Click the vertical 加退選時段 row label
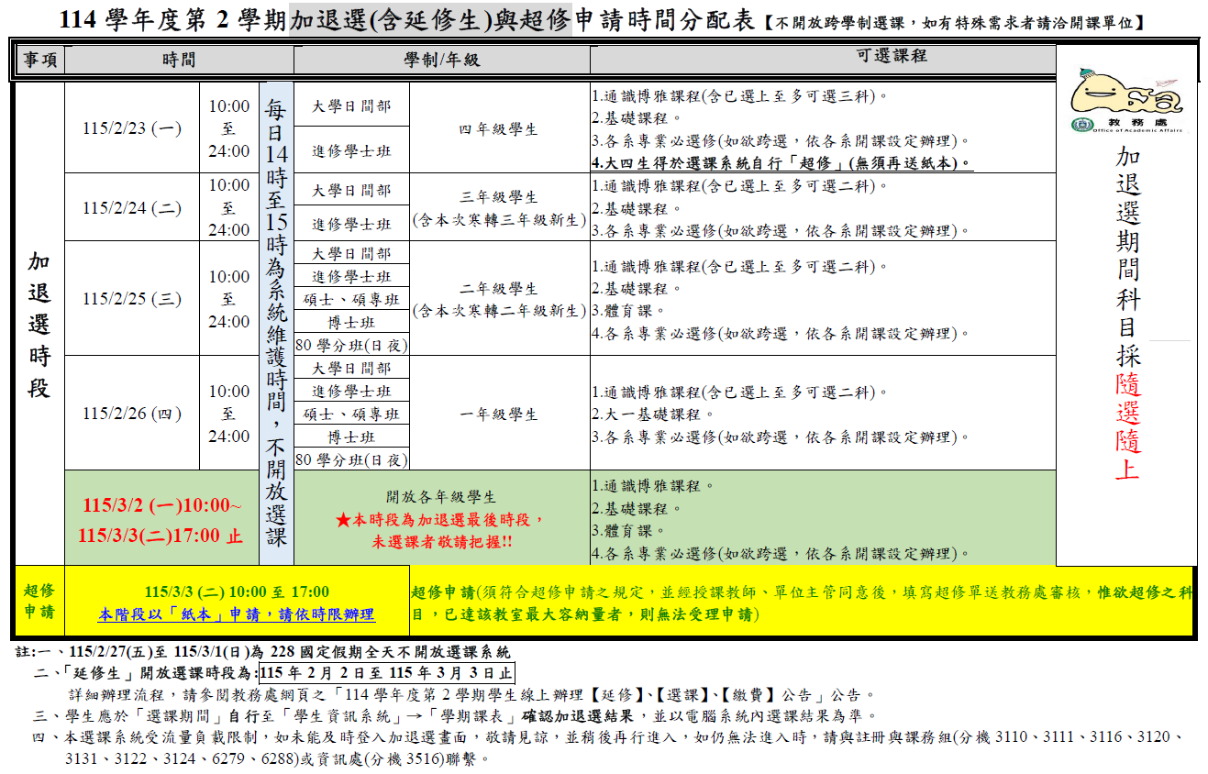The height and width of the screenshot is (774, 1208). click(x=39, y=325)
